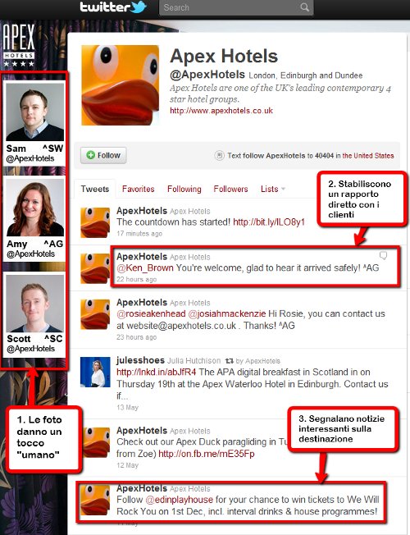The height and width of the screenshot is (535, 410).
Task: Open the Following tab
Action: (x=184, y=189)
